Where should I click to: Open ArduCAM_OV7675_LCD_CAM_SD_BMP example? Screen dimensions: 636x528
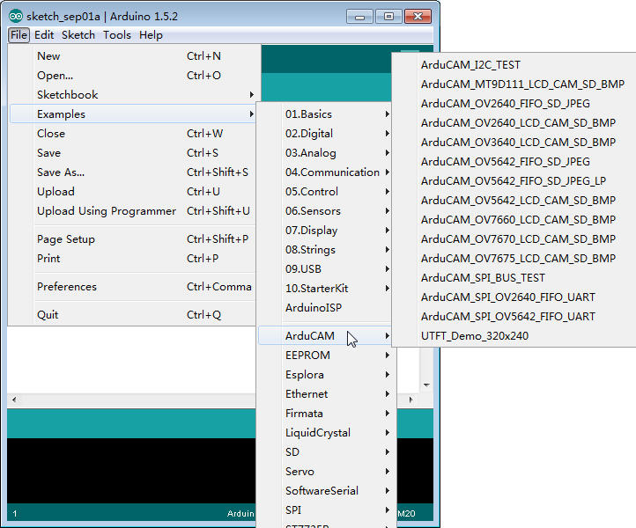[514, 259]
